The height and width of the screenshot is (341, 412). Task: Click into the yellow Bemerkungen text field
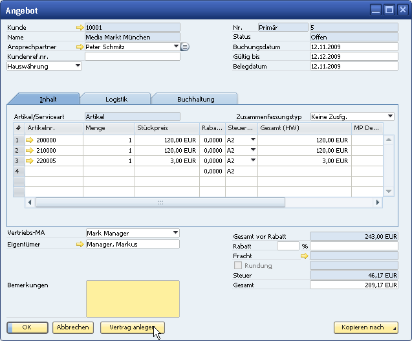(133, 298)
